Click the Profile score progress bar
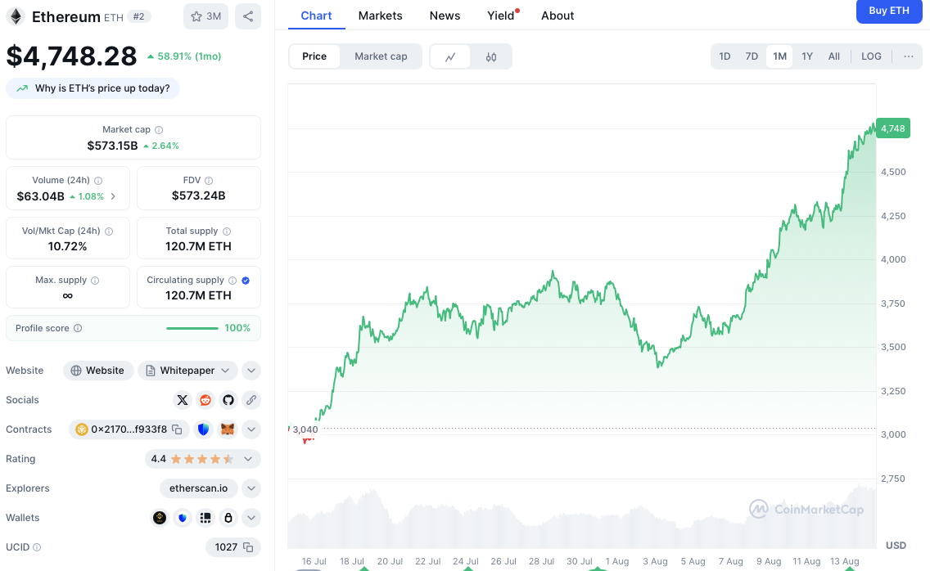The width and height of the screenshot is (930, 571). coord(192,329)
